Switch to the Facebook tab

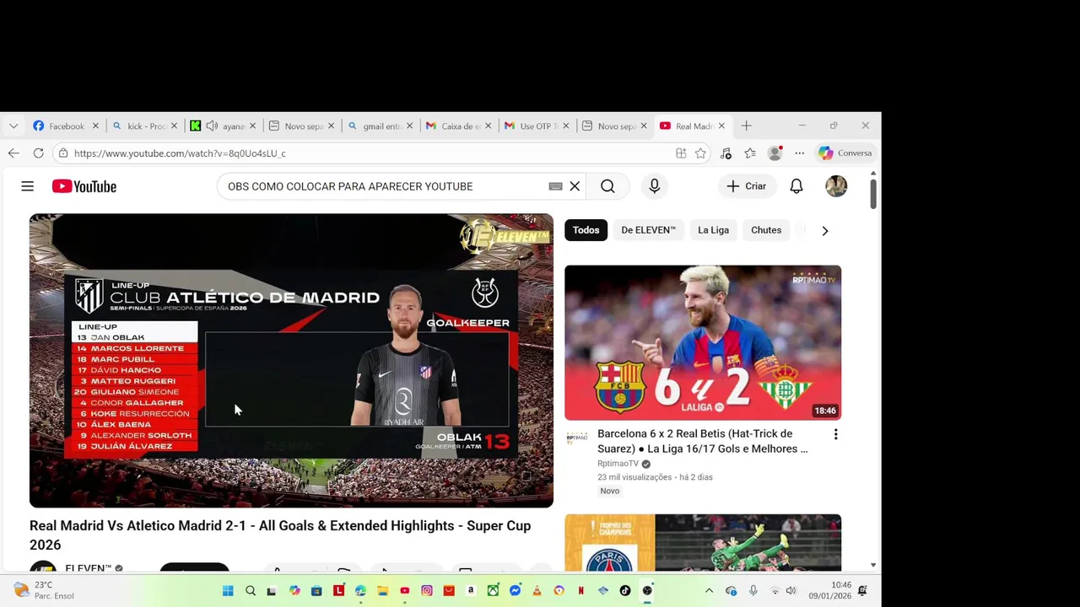64,126
